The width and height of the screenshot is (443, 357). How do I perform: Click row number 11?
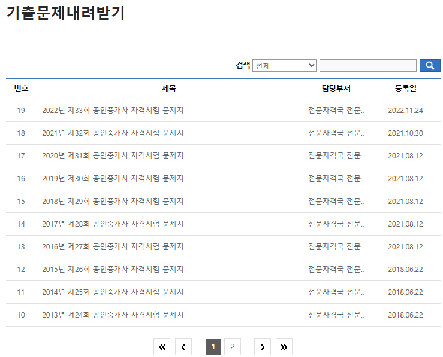click(x=21, y=292)
